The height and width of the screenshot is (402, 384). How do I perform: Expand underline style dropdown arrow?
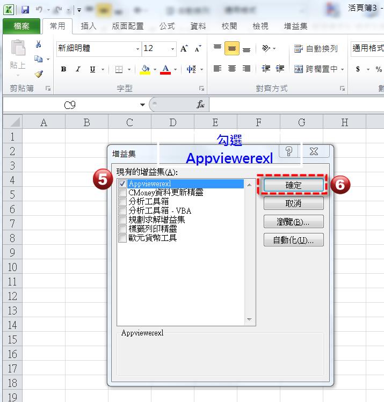(103, 69)
